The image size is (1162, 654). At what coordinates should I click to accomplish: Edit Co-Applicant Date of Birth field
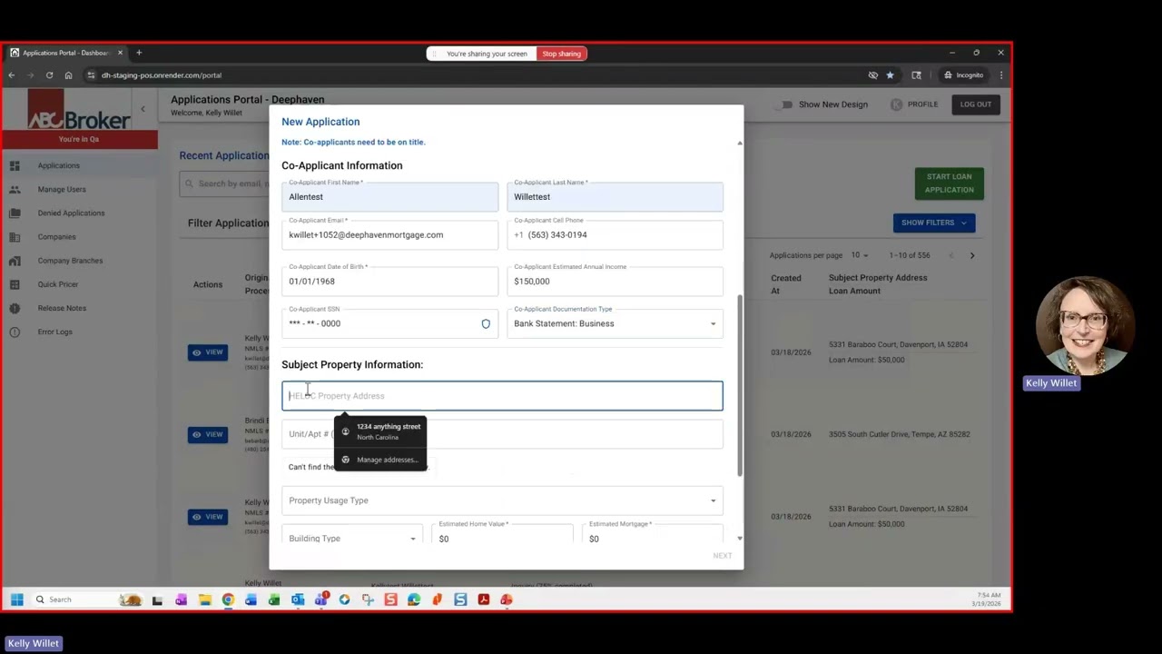click(x=389, y=281)
